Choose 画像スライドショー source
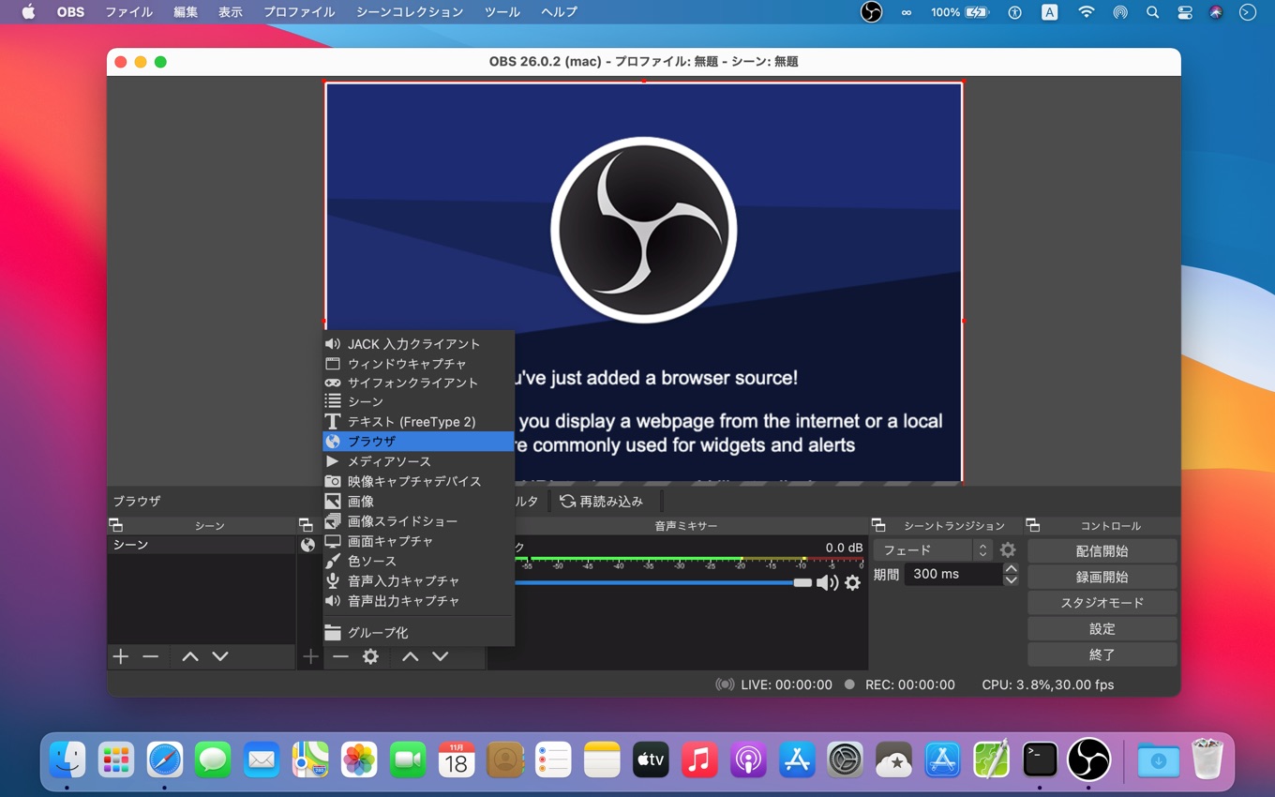This screenshot has width=1275, height=797. click(418, 521)
